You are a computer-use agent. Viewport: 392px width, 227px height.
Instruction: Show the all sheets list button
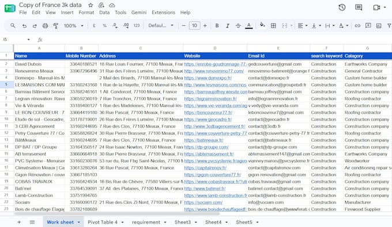click(x=32, y=222)
